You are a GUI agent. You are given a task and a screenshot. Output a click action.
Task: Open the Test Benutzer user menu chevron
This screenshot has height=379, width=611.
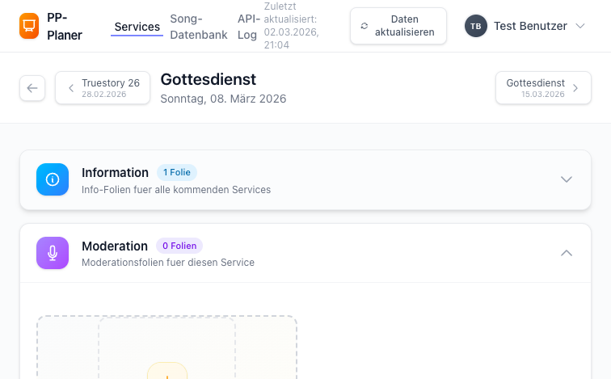[x=580, y=26]
